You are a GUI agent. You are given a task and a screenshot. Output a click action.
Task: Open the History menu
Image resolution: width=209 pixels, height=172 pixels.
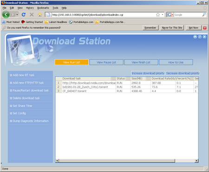pyautogui.click(x=30, y=8)
